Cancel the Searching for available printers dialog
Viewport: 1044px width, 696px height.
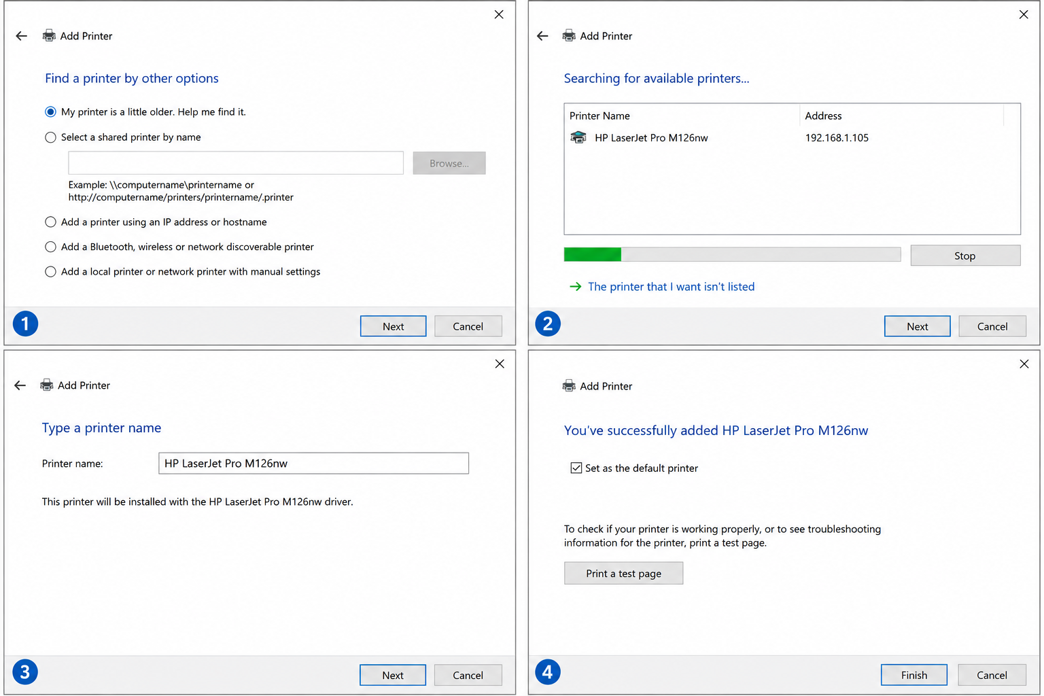pyautogui.click(x=992, y=326)
